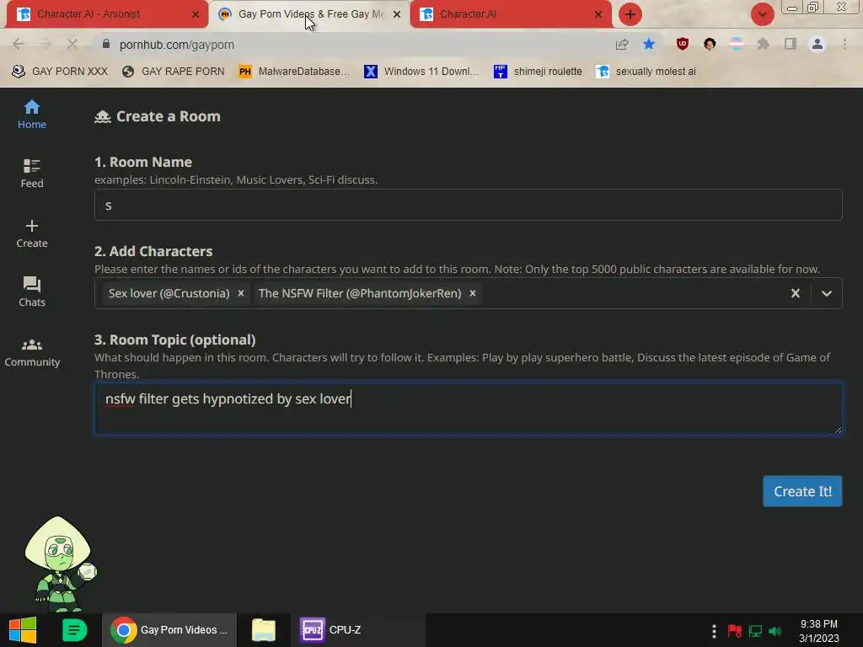Open the shimeji roulette bookmark

(538, 72)
